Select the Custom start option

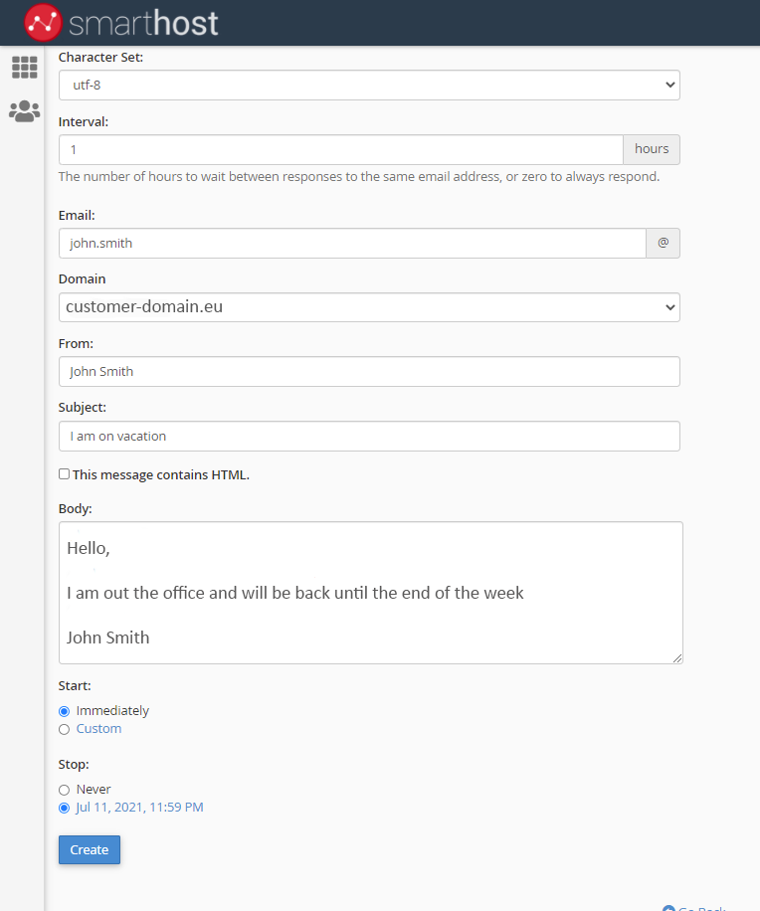pyautogui.click(x=65, y=729)
